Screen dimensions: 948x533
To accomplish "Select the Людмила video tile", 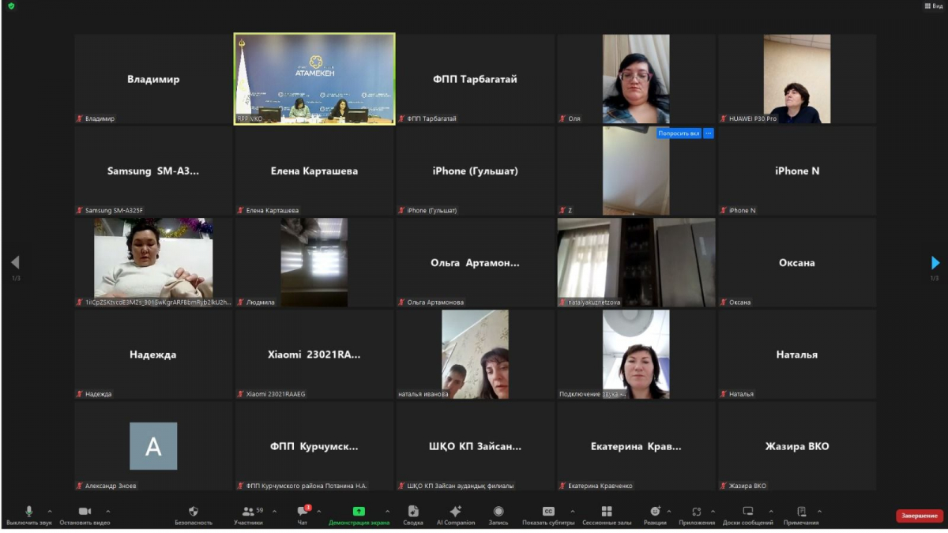I will pyautogui.click(x=314, y=262).
